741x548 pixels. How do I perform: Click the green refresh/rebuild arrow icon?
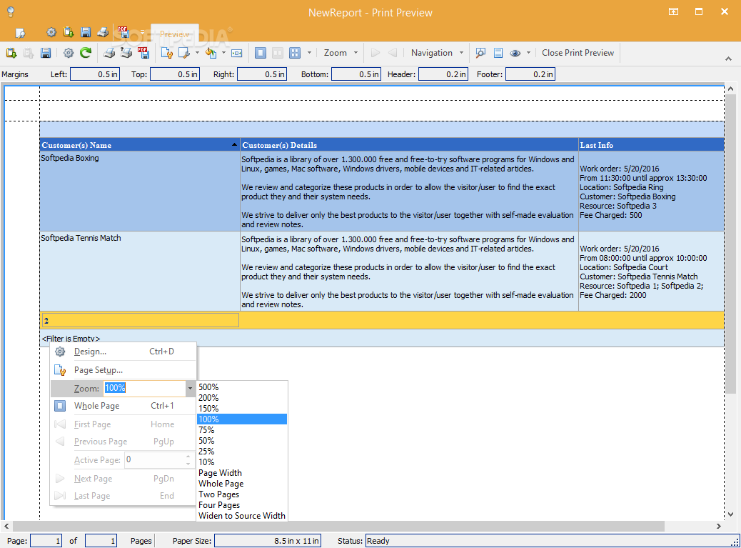[x=86, y=53]
